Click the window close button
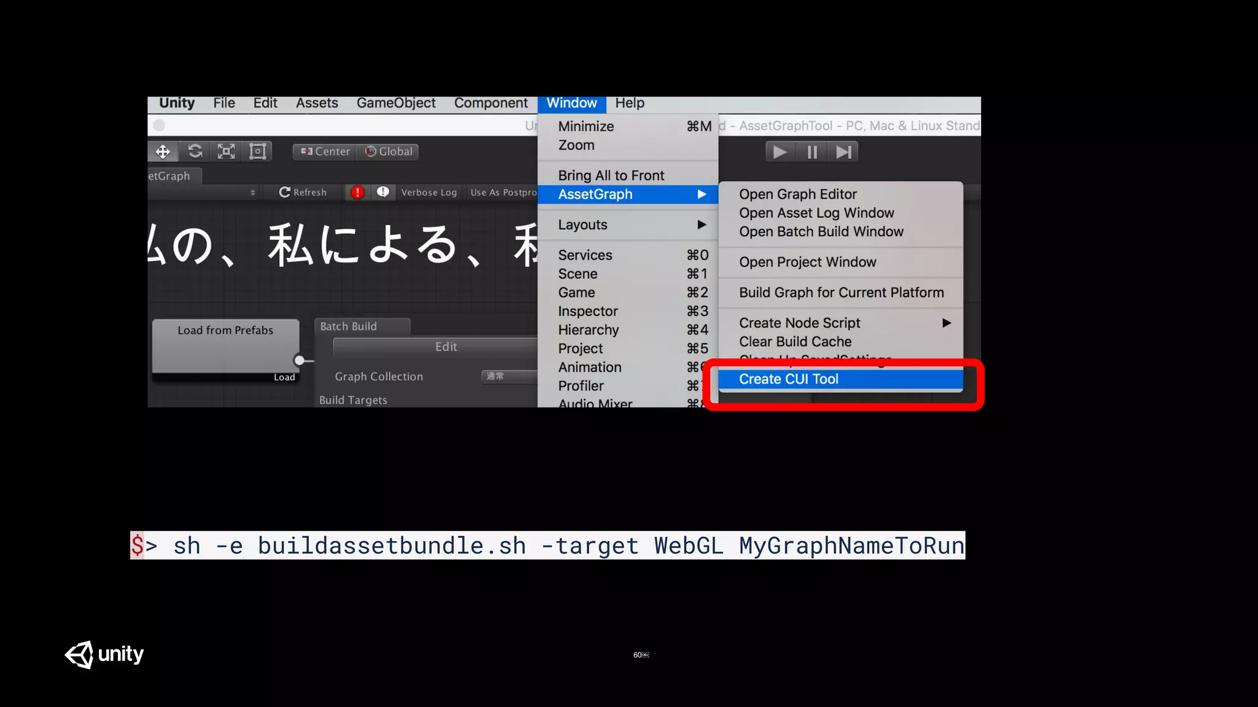The height and width of the screenshot is (707, 1258). pyautogui.click(x=159, y=125)
